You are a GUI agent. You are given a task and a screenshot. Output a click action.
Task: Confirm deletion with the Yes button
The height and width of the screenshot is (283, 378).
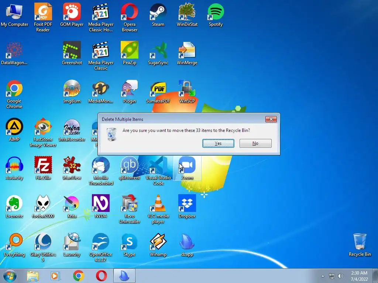[218, 143]
